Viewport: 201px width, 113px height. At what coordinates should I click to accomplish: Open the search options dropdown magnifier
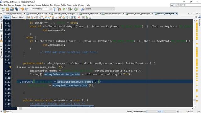(172, 5)
